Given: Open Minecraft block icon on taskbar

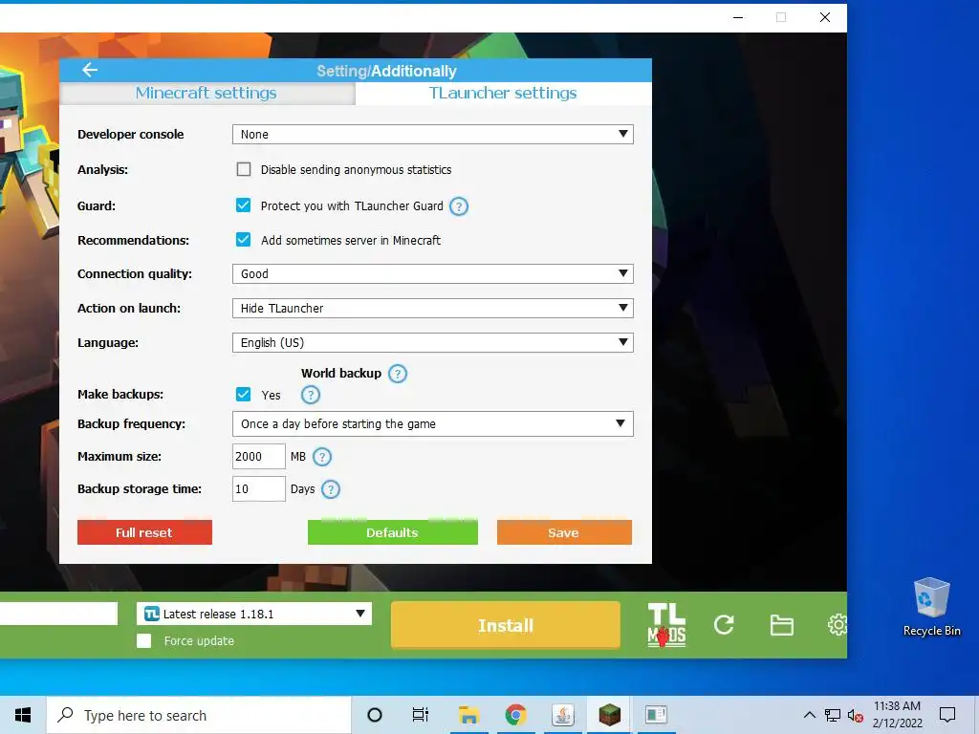Looking at the screenshot, I should point(609,715).
